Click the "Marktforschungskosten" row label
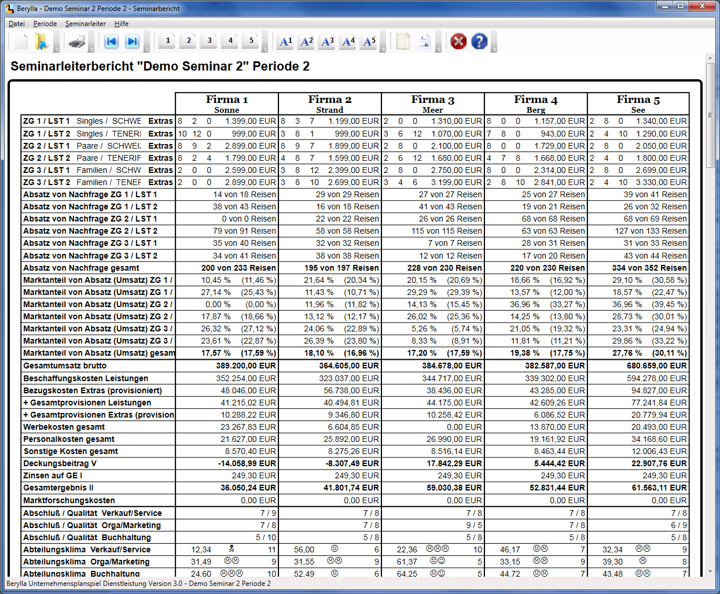Viewport: 720px width, 594px height. point(69,500)
